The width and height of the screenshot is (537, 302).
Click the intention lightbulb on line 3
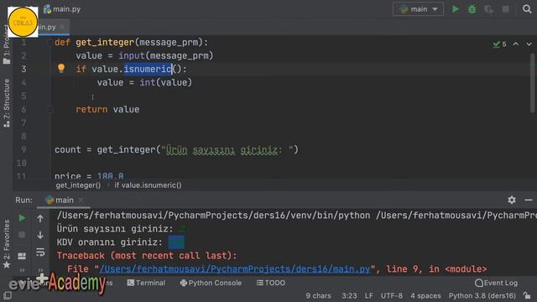61,68
